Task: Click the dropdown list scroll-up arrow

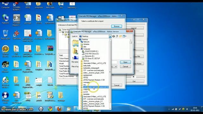Action: click(x=110, y=40)
